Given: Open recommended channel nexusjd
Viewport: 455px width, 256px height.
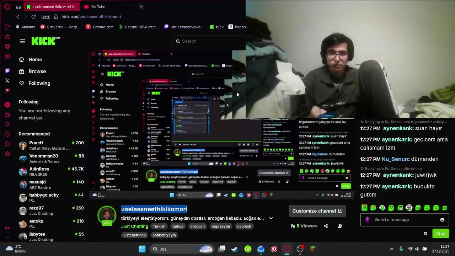Looking at the screenshot, I should click(x=51, y=185).
